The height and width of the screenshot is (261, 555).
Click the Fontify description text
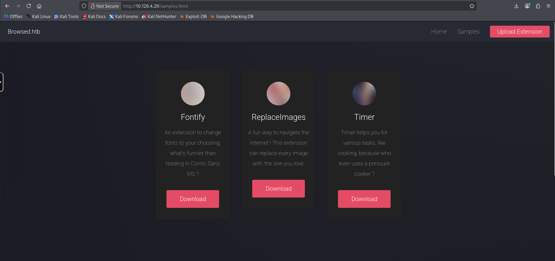[193, 153]
